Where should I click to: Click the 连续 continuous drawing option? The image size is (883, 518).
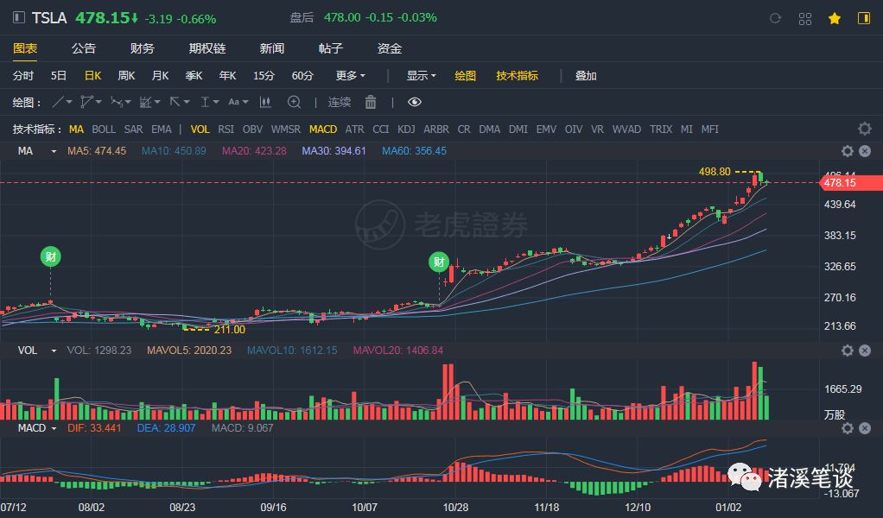tap(340, 102)
